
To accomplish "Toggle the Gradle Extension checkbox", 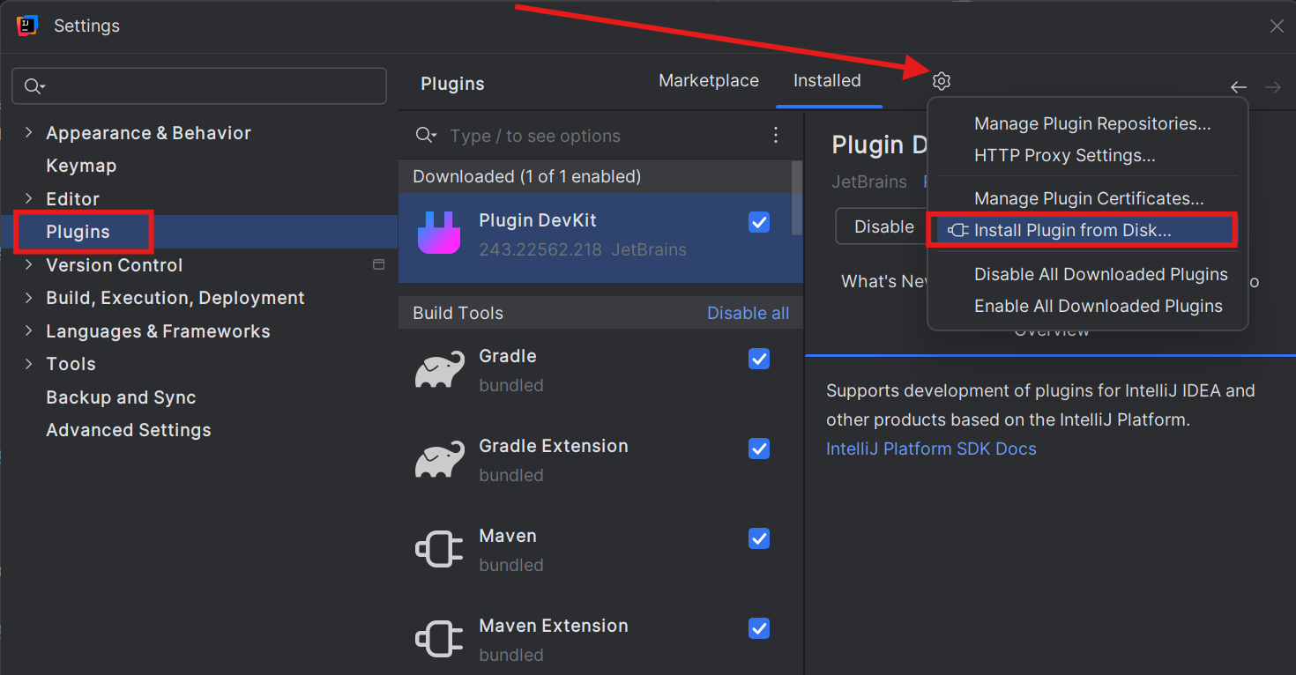I will click(759, 449).
